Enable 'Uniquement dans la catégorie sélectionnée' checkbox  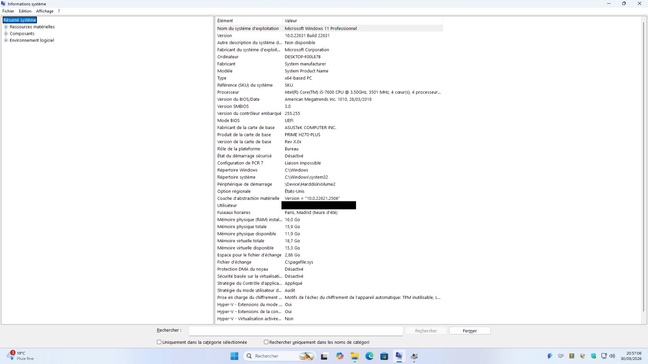point(159,342)
